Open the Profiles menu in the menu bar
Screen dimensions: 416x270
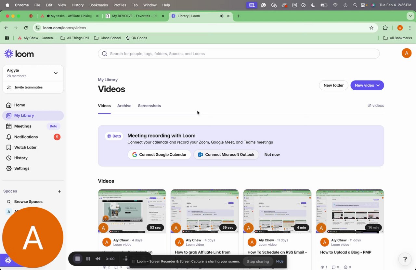(120, 5)
